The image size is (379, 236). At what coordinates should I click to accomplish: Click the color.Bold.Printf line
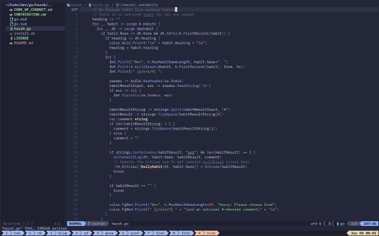[158, 43]
